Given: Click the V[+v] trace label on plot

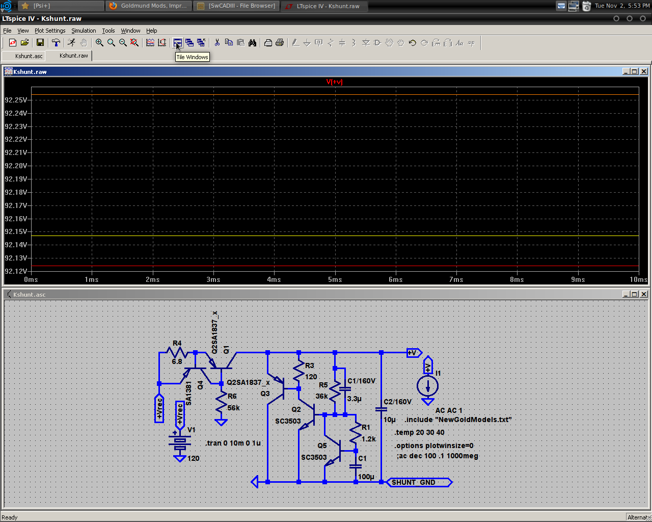Looking at the screenshot, I should click(x=334, y=82).
